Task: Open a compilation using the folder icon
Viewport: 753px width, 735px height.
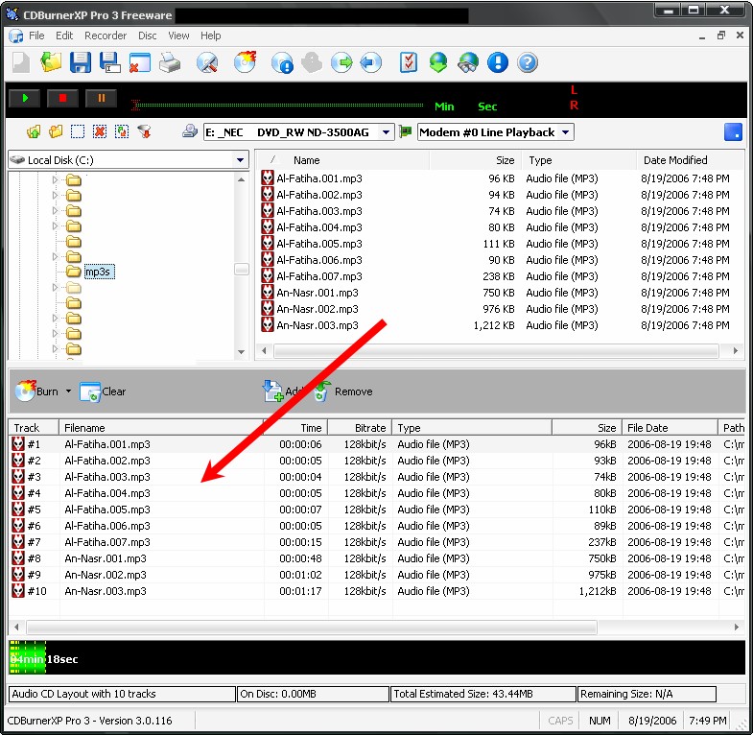Action: (51, 62)
